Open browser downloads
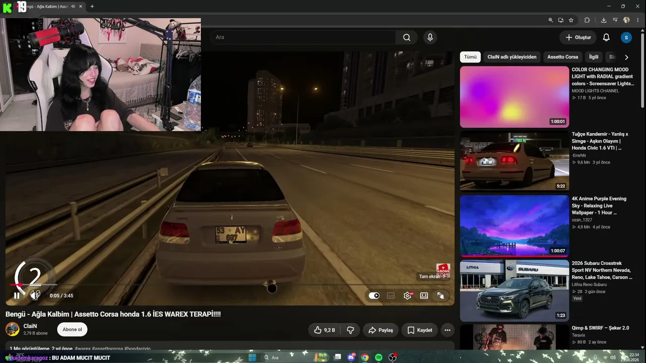 (604, 20)
